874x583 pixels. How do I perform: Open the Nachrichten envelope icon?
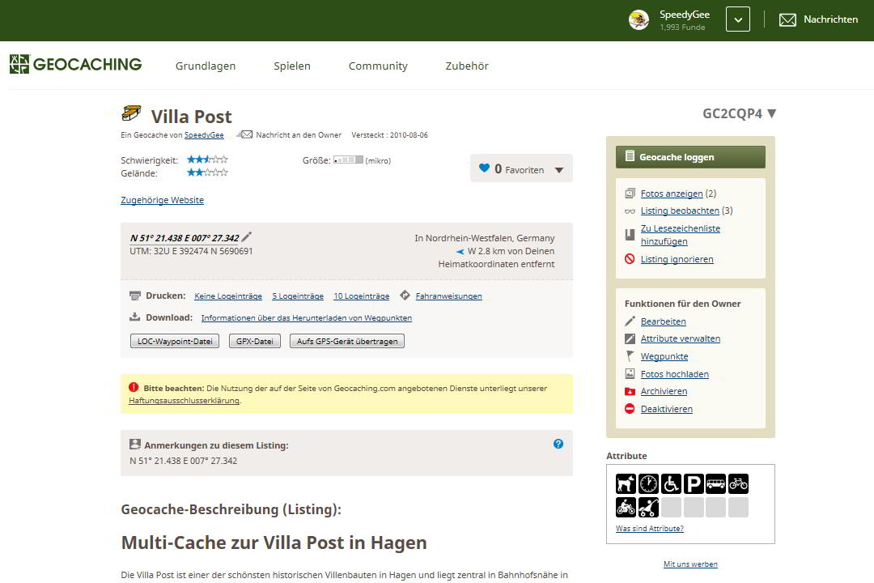787,20
